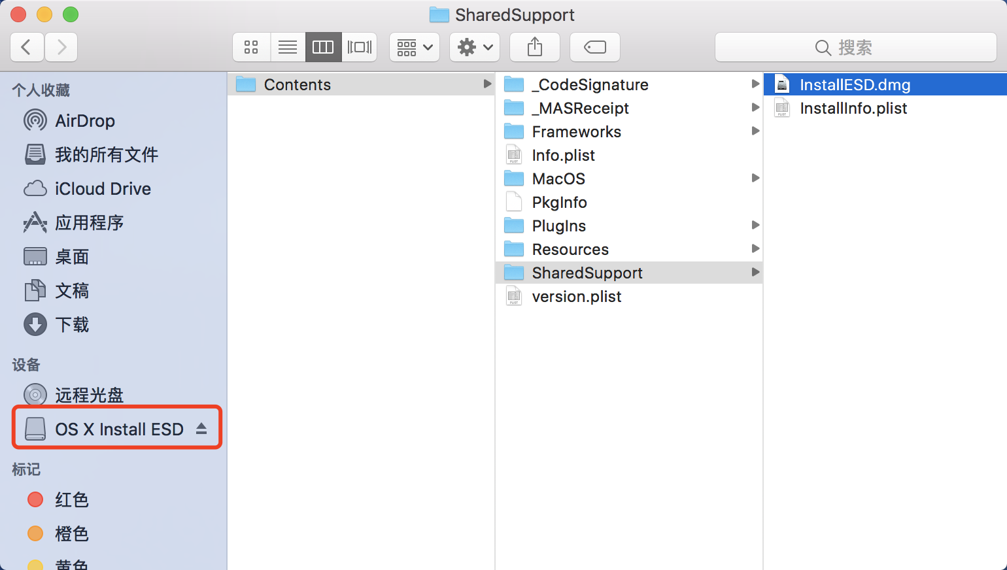
Task: Click the Edit Tags toolbar icon
Action: pyautogui.click(x=594, y=47)
